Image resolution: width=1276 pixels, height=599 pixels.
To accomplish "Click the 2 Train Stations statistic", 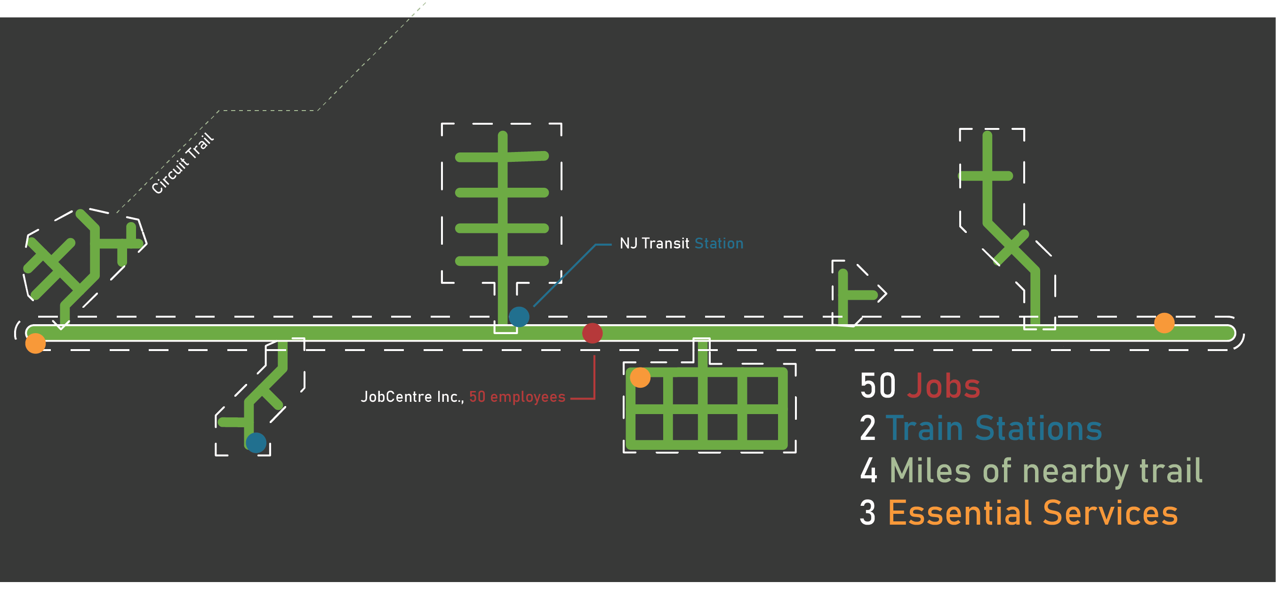I will (981, 428).
